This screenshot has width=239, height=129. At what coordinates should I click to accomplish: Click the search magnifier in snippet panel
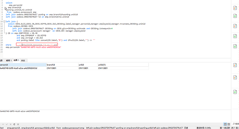(x=234, y=124)
